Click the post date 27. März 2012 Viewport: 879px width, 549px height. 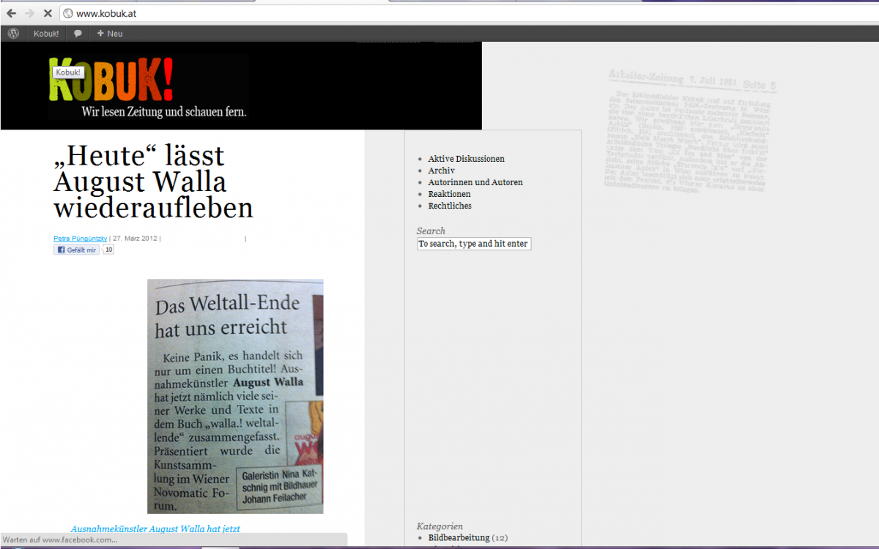pos(136,239)
